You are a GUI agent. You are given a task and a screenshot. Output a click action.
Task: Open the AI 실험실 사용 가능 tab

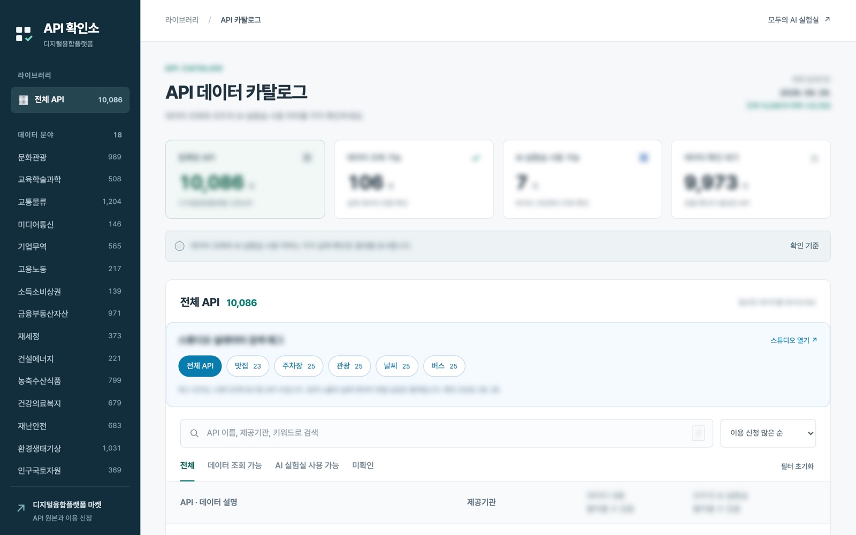tap(307, 465)
